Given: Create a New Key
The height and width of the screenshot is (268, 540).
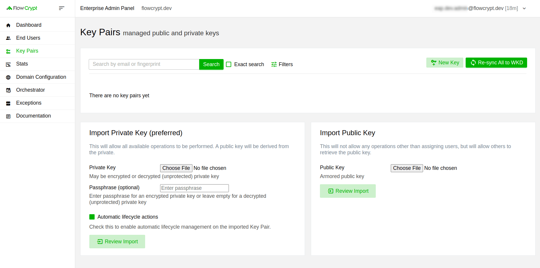Looking at the screenshot, I should tap(445, 63).
